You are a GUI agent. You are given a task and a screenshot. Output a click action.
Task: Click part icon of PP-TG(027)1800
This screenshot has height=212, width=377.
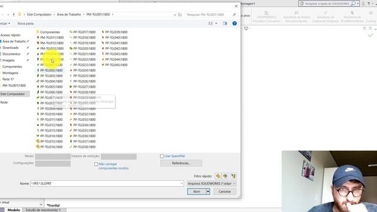point(71,87)
